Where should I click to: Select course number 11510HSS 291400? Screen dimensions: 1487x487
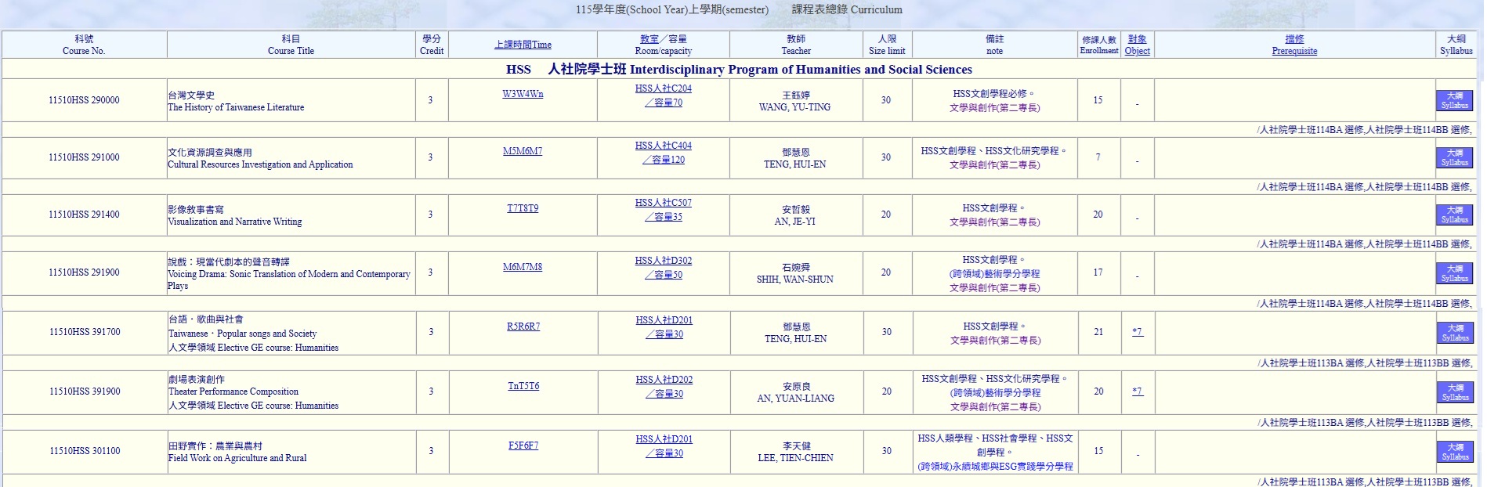[x=84, y=215]
